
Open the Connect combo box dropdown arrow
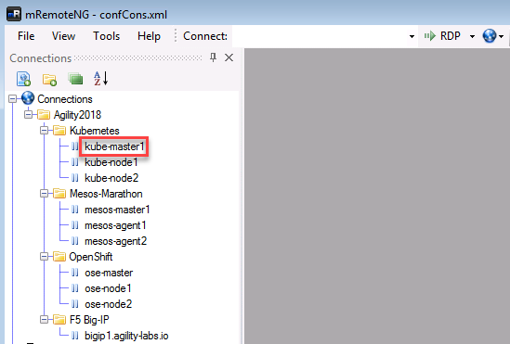[412, 36]
